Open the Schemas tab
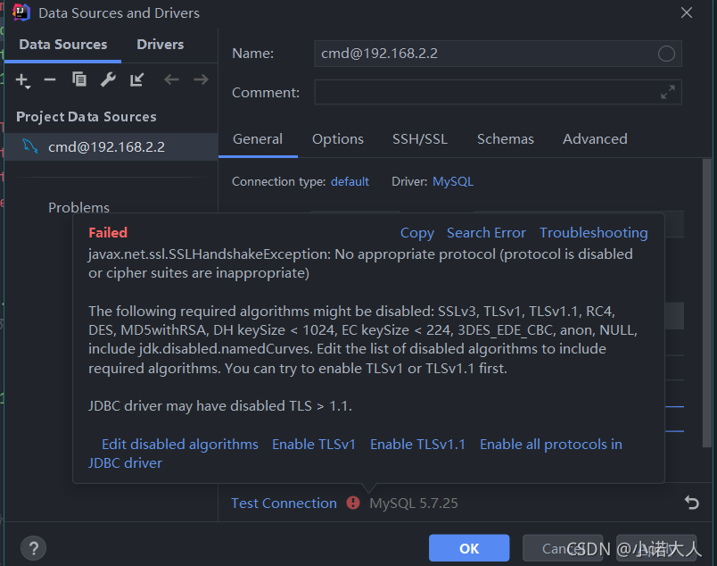 pos(506,138)
